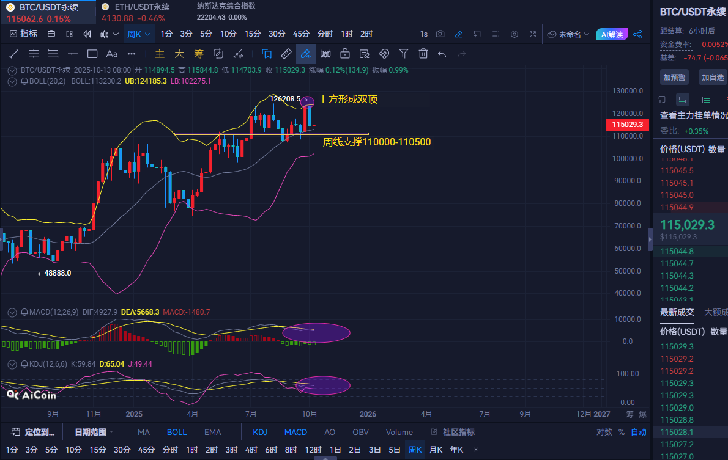
Task: Undo the last drawing action
Action: point(442,54)
